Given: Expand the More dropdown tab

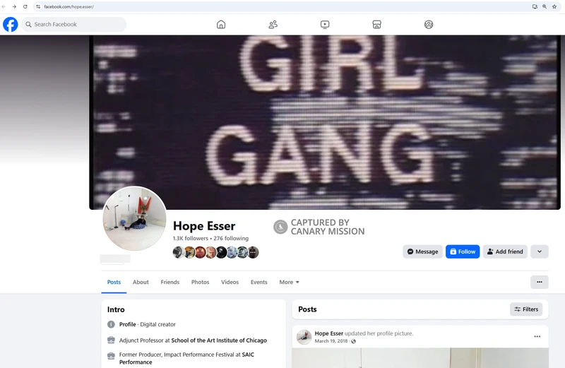Looking at the screenshot, I should (289, 283).
